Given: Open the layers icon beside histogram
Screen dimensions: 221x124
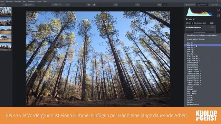Looking at the screenshot, I should [219, 10].
